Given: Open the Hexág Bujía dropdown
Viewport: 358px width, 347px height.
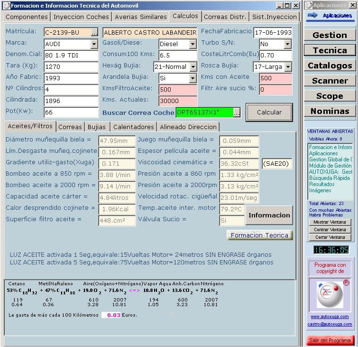Looking at the screenshot, I should 193,67.
